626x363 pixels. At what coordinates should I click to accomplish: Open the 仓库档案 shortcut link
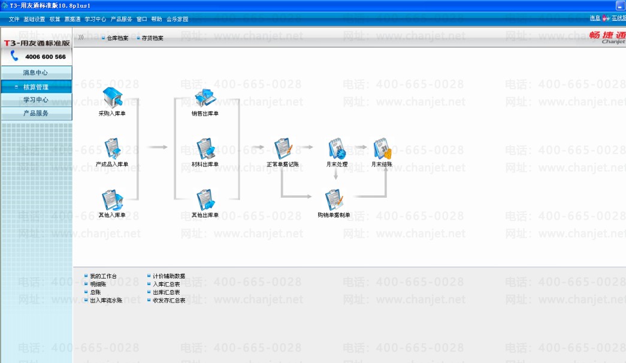[117, 38]
